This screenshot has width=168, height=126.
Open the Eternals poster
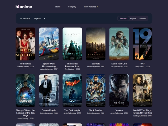coord(96,44)
